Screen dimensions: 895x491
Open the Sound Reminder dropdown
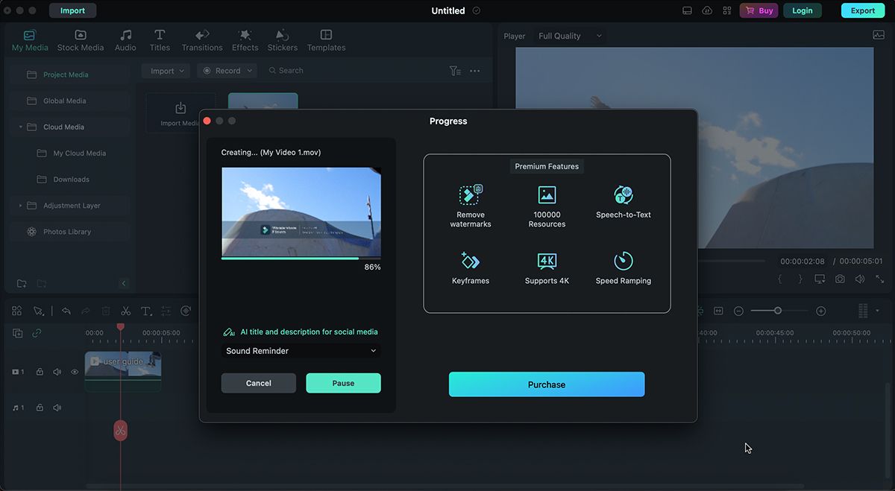[301, 350]
